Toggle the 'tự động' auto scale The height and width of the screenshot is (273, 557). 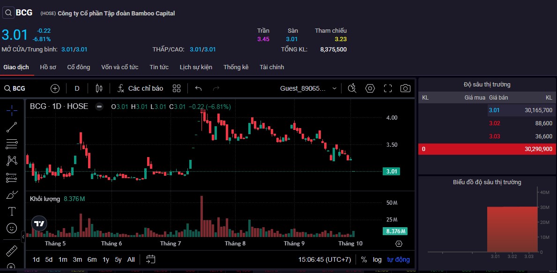coord(398,259)
